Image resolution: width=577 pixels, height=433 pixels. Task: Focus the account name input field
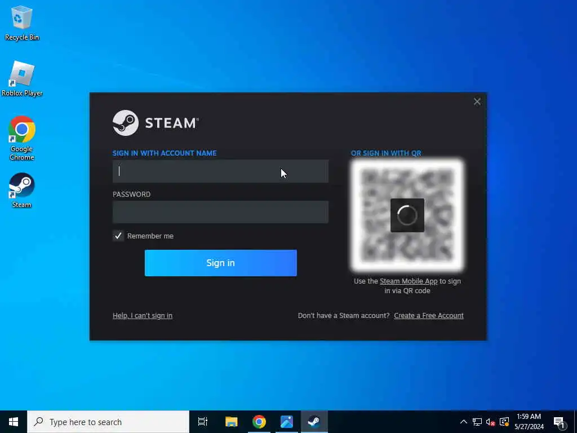220,171
